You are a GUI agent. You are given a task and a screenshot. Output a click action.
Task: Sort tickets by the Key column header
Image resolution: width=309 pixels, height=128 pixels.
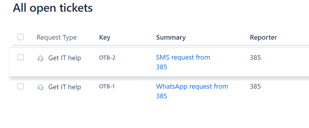pos(105,38)
